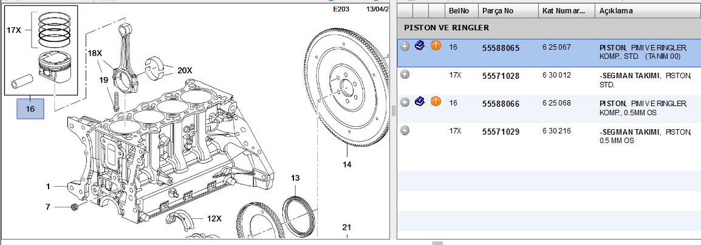Image resolution: width=701 pixels, height=245 pixels.
Task: Click BelNo 16 in row 55588065
Action: (x=453, y=47)
